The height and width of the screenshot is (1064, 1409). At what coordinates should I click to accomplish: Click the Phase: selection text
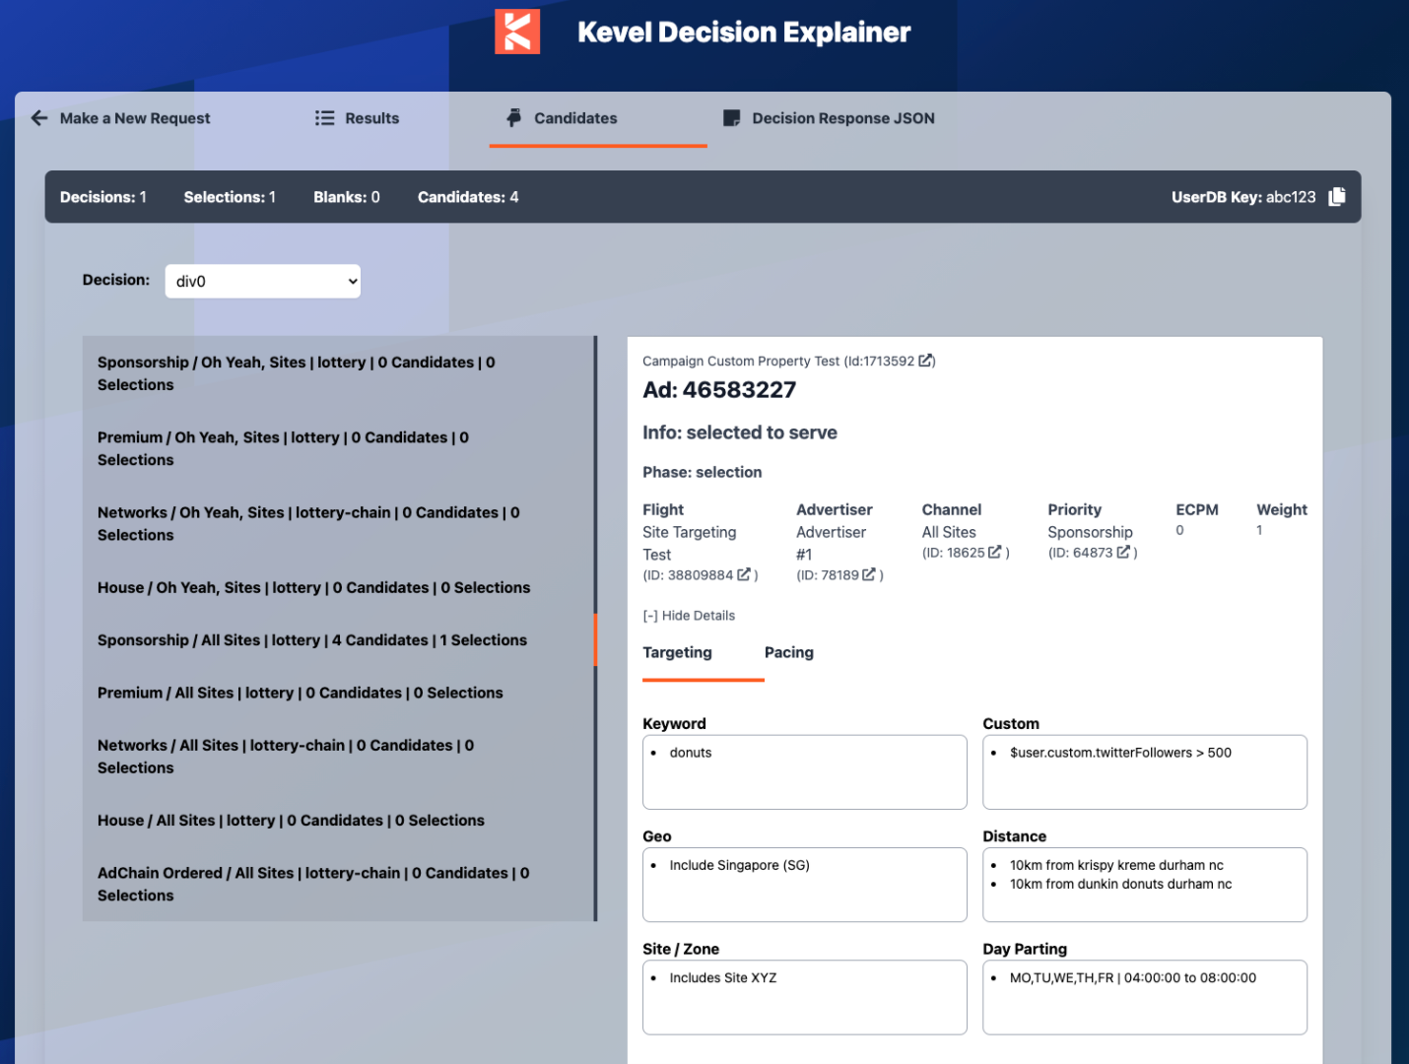703,472
